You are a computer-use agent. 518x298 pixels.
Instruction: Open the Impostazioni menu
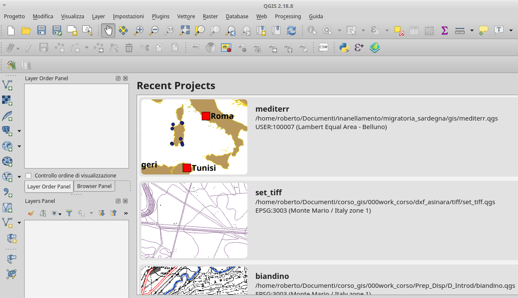coord(129,16)
